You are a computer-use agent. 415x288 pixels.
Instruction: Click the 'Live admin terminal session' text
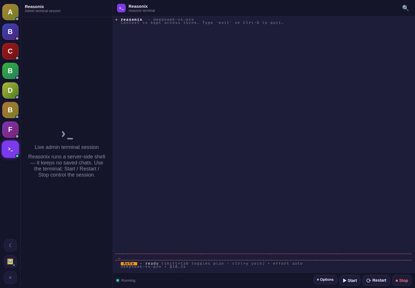tap(67, 147)
